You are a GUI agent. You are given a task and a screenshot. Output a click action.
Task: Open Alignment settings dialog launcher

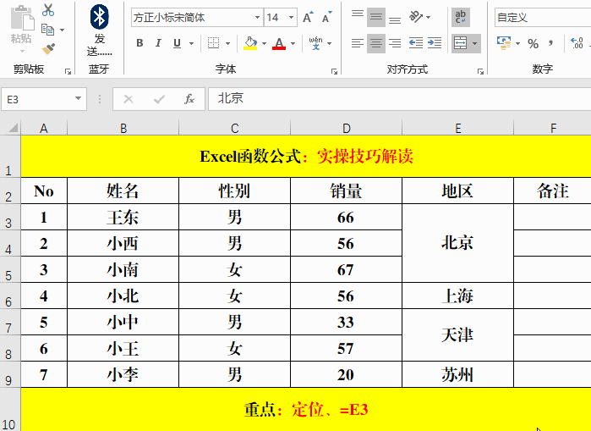click(480, 71)
